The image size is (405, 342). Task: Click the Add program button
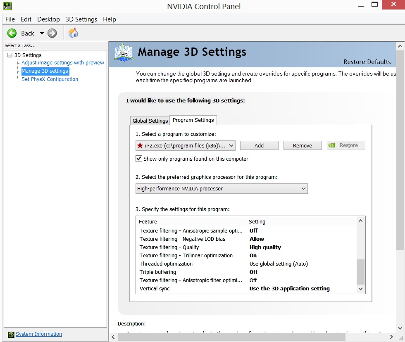(259, 145)
